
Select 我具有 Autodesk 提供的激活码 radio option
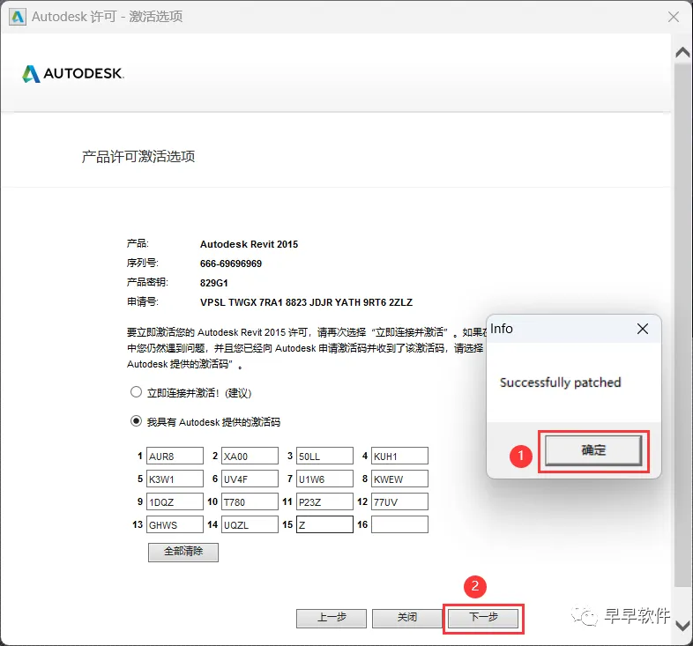[x=136, y=421]
